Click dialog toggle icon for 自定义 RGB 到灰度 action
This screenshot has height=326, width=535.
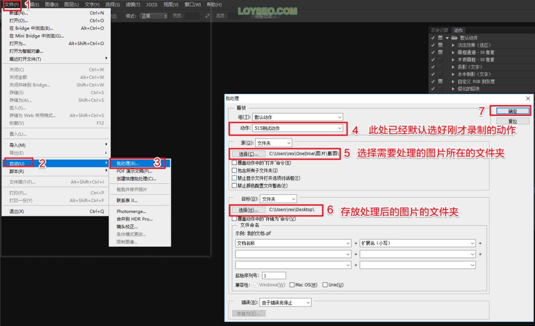pyautogui.click(x=440, y=81)
